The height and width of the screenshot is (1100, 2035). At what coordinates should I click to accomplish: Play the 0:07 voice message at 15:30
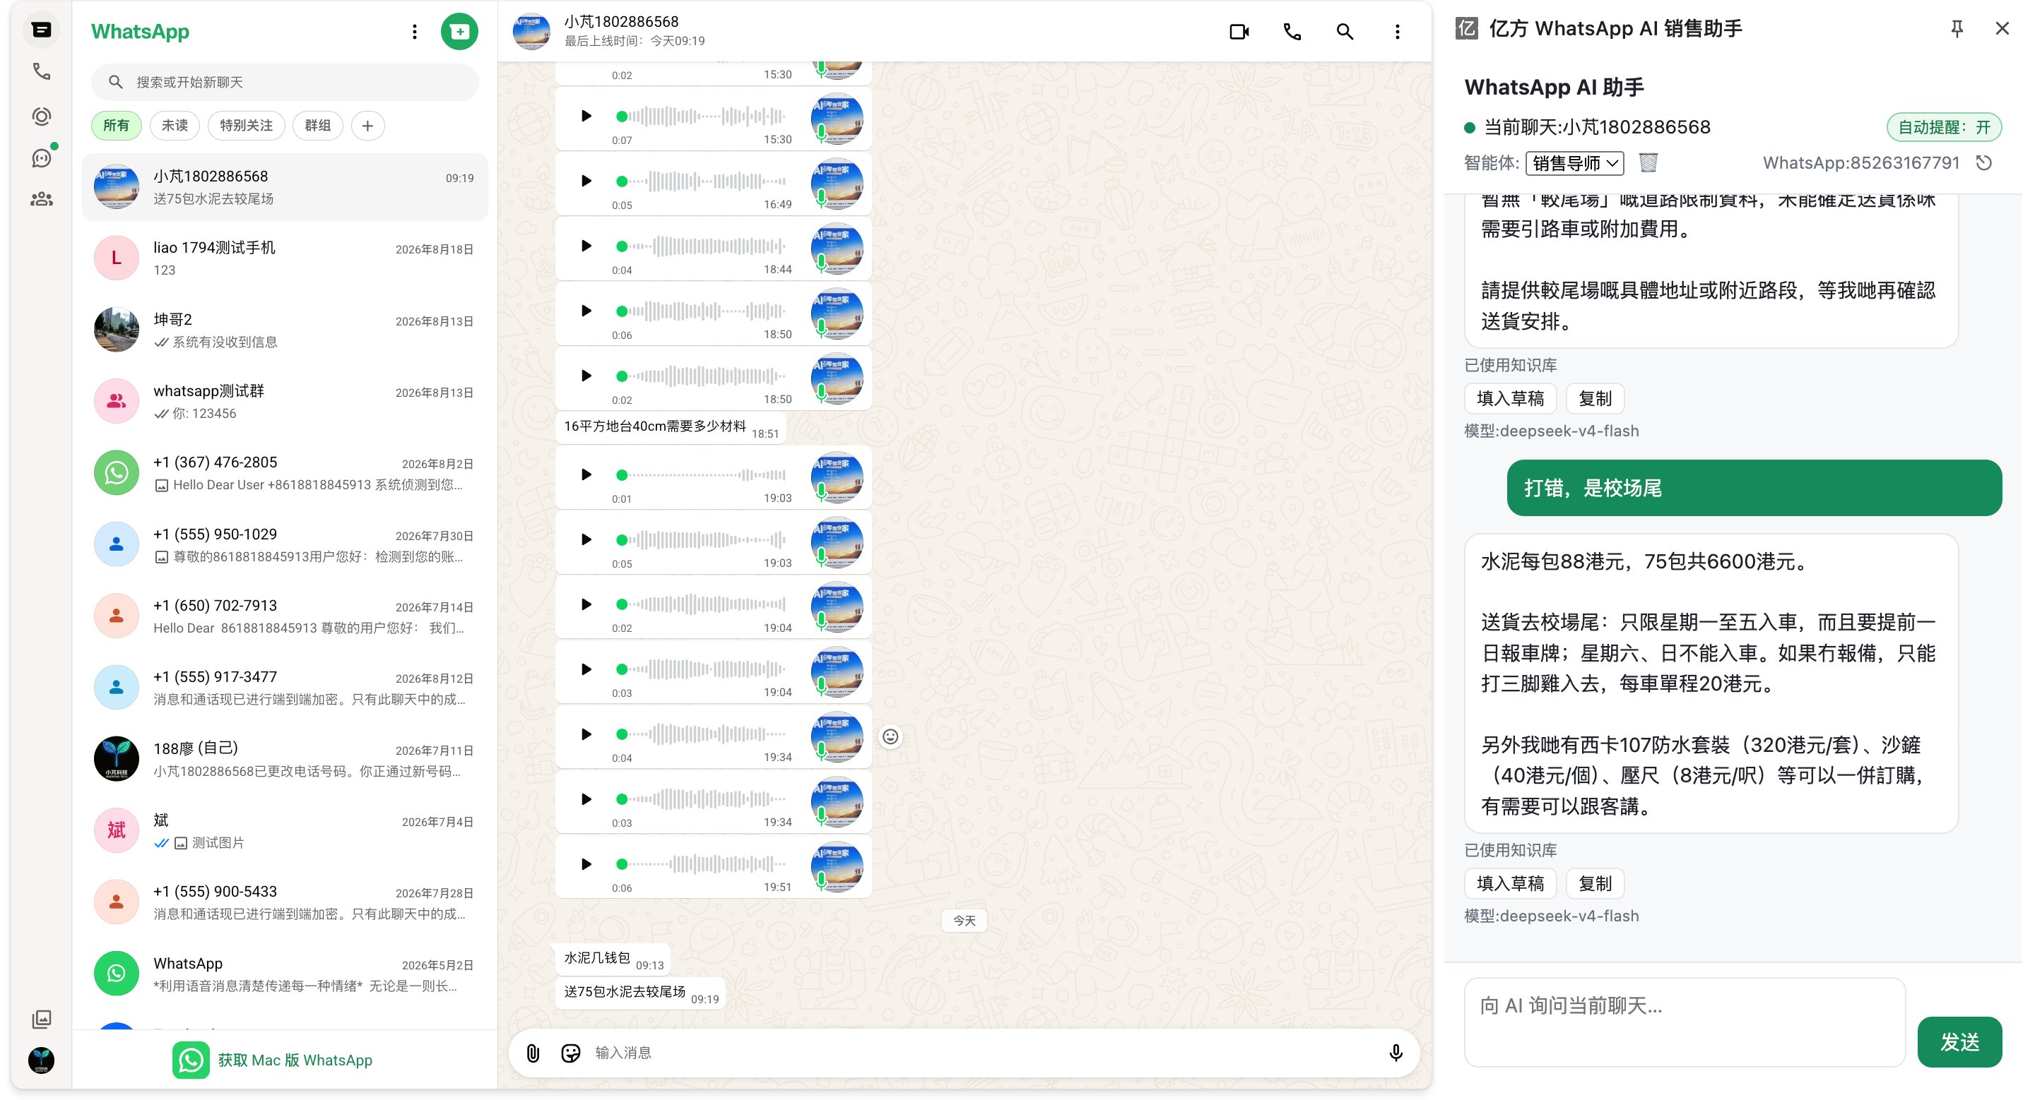585,116
